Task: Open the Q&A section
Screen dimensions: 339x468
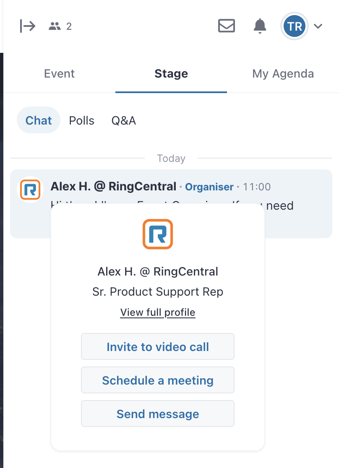Action: [124, 121]
